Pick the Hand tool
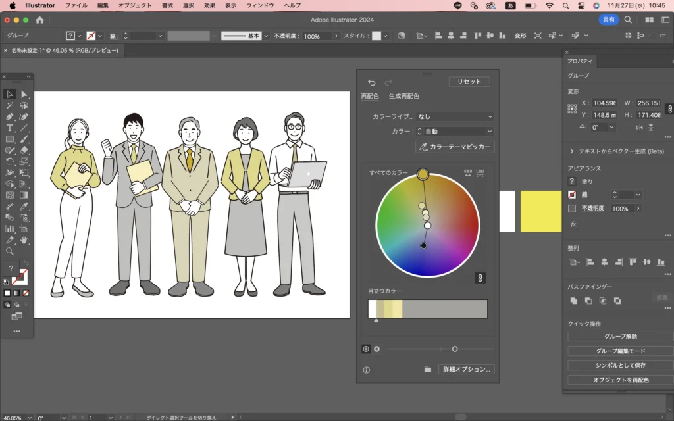Screen dimensions: 674x421 (x=24, y=240)
